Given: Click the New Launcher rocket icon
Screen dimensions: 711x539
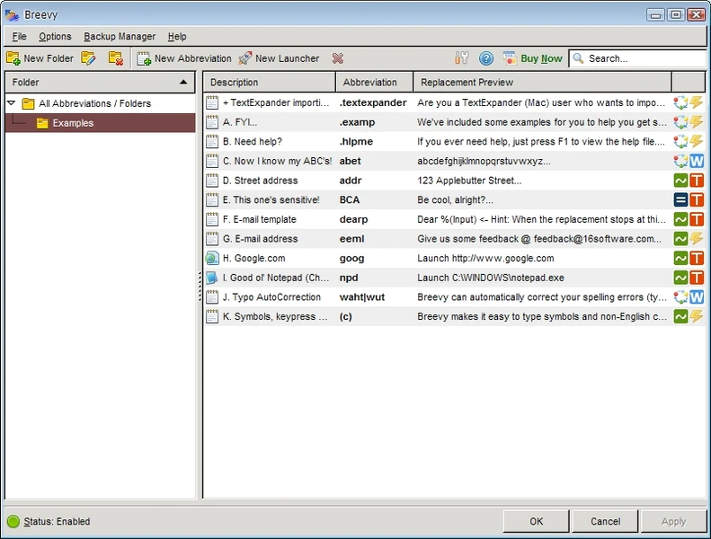Looking at the screenshot, I should click(244, 58).
